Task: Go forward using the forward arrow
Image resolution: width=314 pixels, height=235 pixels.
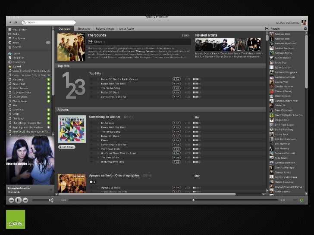Action: coord(16,22)
